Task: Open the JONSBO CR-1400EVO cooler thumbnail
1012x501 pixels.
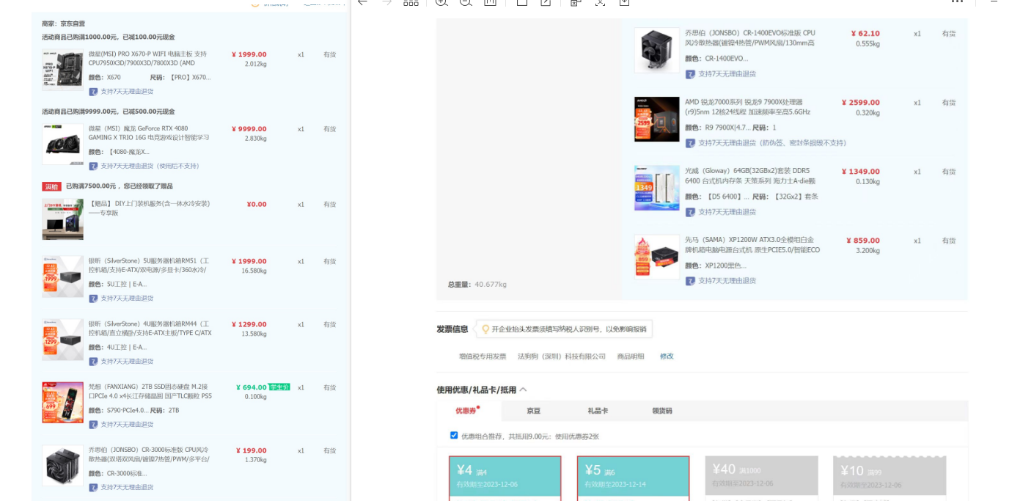Action: [656, 51]
